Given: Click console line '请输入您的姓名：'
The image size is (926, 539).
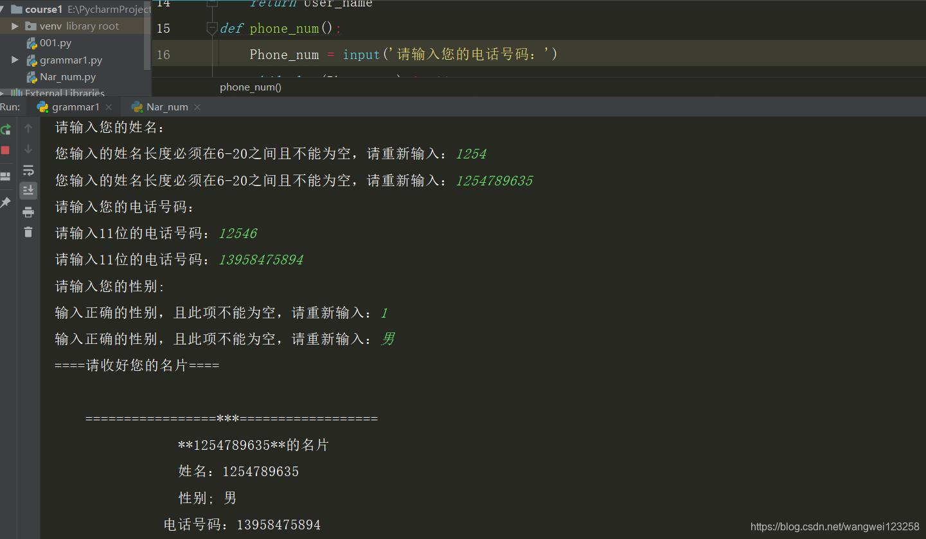Looking at the screenshot, I should point(110,128).
